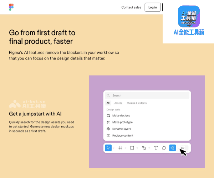This screenshot has height=178, width=214.
Task: Click the AI全能工具箱 blue caption
Action: point(189,32)
